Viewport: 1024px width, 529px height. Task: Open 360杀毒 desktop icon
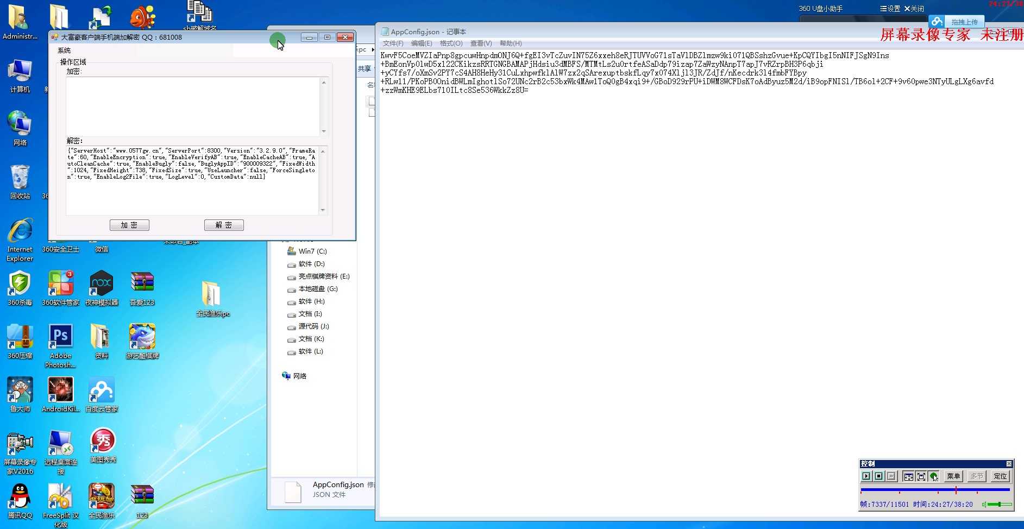[20, 288]
